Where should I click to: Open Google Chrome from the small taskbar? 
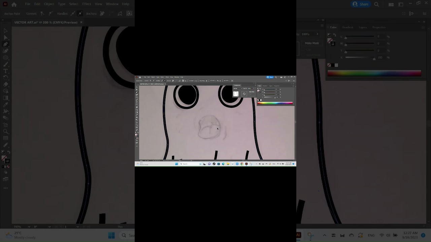[242, 164]
